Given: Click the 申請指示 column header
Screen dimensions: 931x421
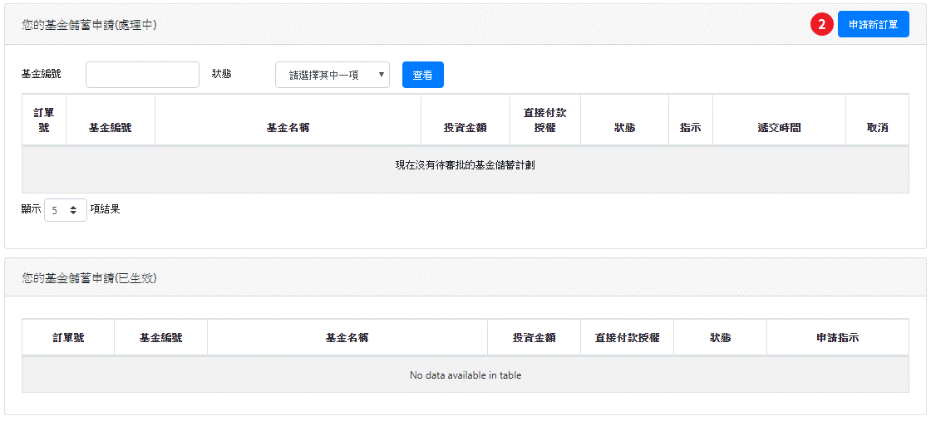Looking at the screenshot, I should pos(837,338).
